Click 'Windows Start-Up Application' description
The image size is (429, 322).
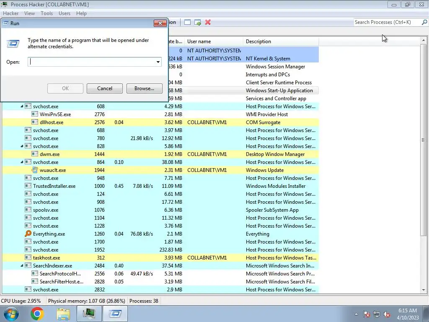click(279, 91)
